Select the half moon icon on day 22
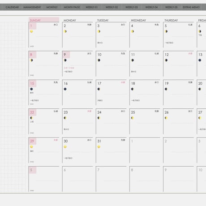 coord(31,118)
